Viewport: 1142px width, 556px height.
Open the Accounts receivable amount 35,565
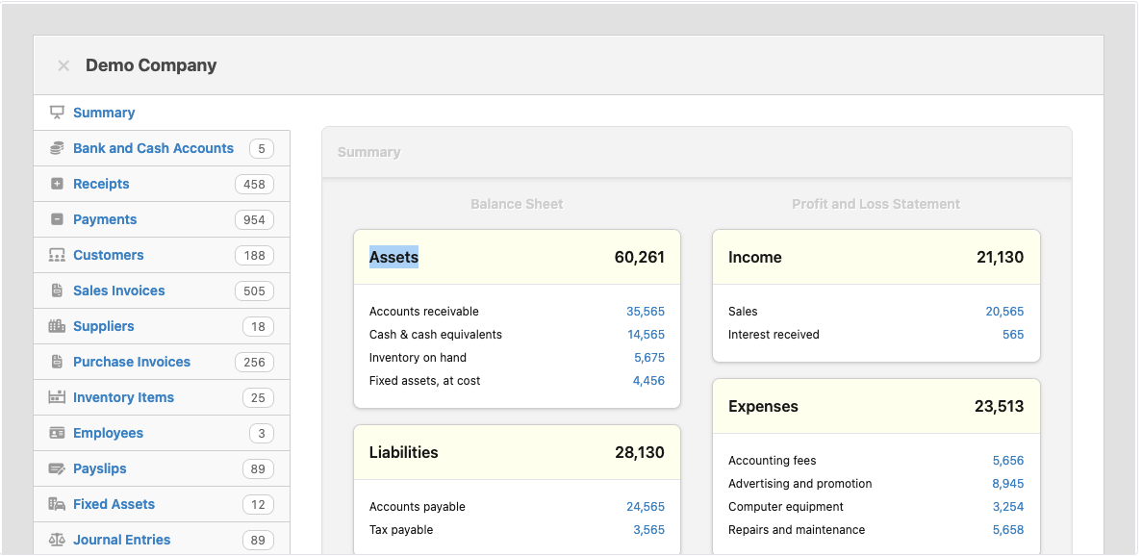click(648, 311)
